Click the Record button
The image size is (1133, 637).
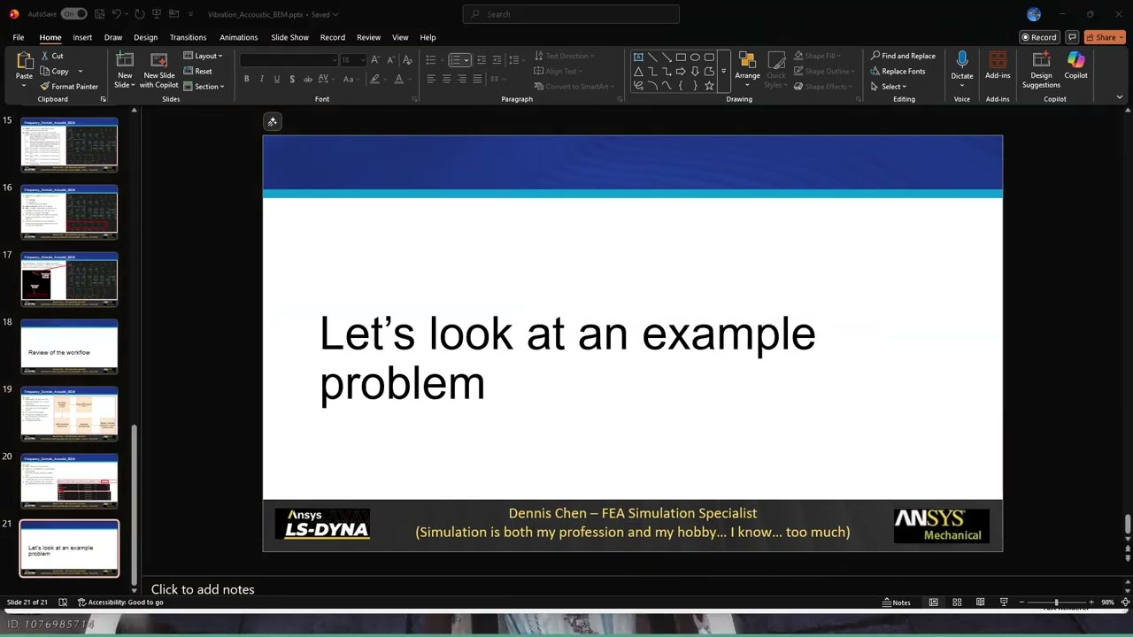(x=1038, y=37)
